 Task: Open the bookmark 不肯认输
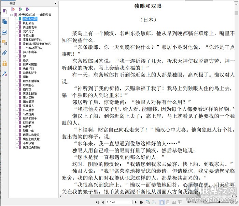coord(28,143)
